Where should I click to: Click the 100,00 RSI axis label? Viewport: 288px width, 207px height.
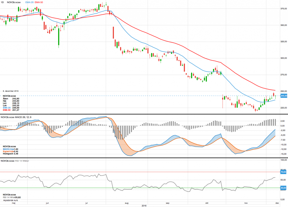[x=283, y=160]
